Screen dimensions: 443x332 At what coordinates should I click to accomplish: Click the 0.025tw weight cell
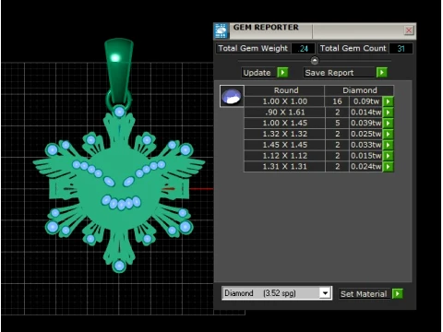366,134
